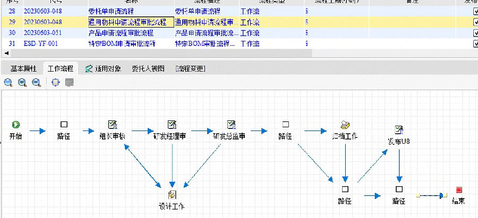478x218 pixels.
Task: Click code 20230603-048 in row 28
Action: (x=42, y=12)
